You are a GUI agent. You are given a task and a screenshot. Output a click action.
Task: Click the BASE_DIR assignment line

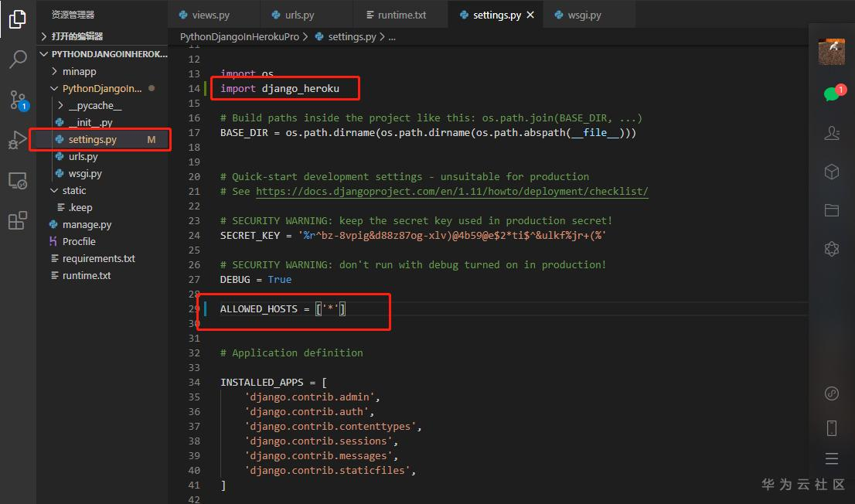[x=428, y=132]
